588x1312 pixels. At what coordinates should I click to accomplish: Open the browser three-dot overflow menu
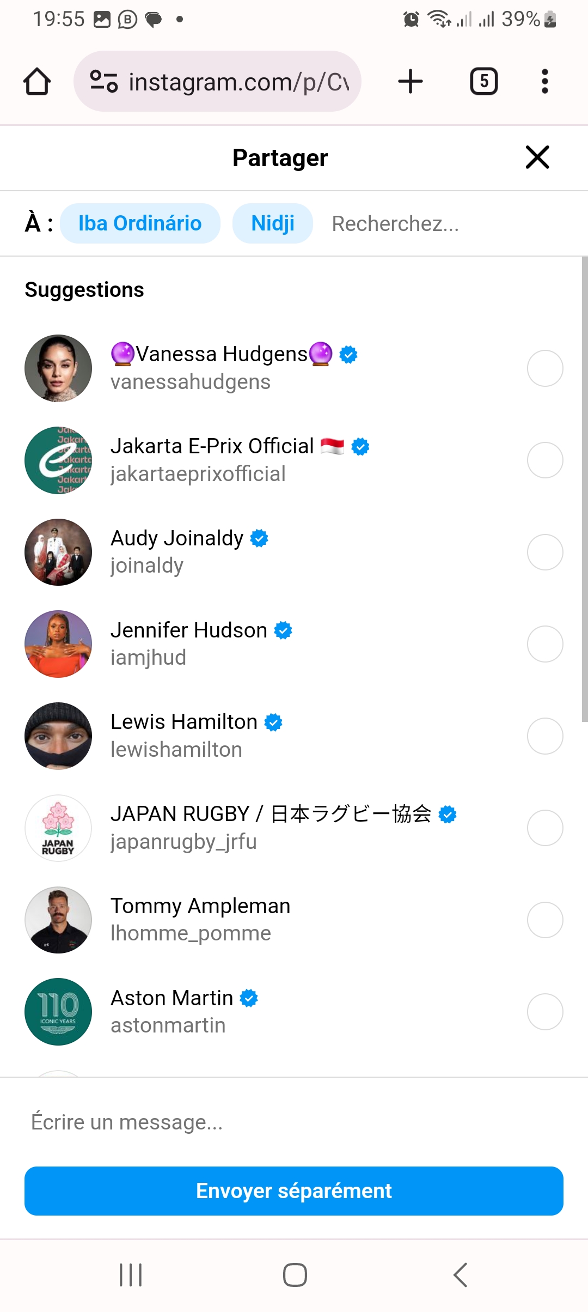point(544,82)
